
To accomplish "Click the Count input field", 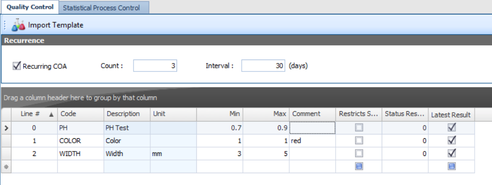I will 155,66.
